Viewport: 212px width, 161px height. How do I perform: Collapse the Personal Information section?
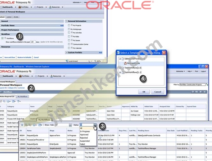tap(66, 21)
